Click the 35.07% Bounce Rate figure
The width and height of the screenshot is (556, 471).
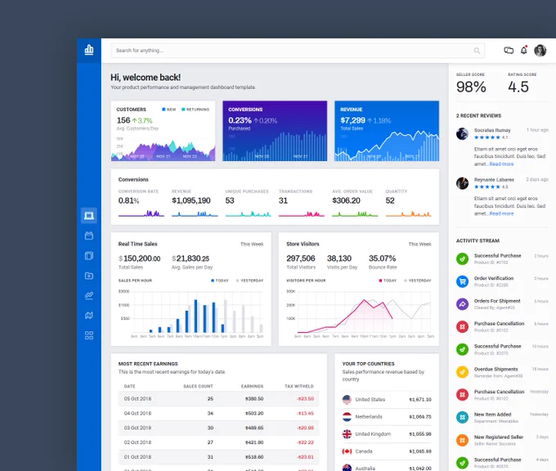click(383, 258)
